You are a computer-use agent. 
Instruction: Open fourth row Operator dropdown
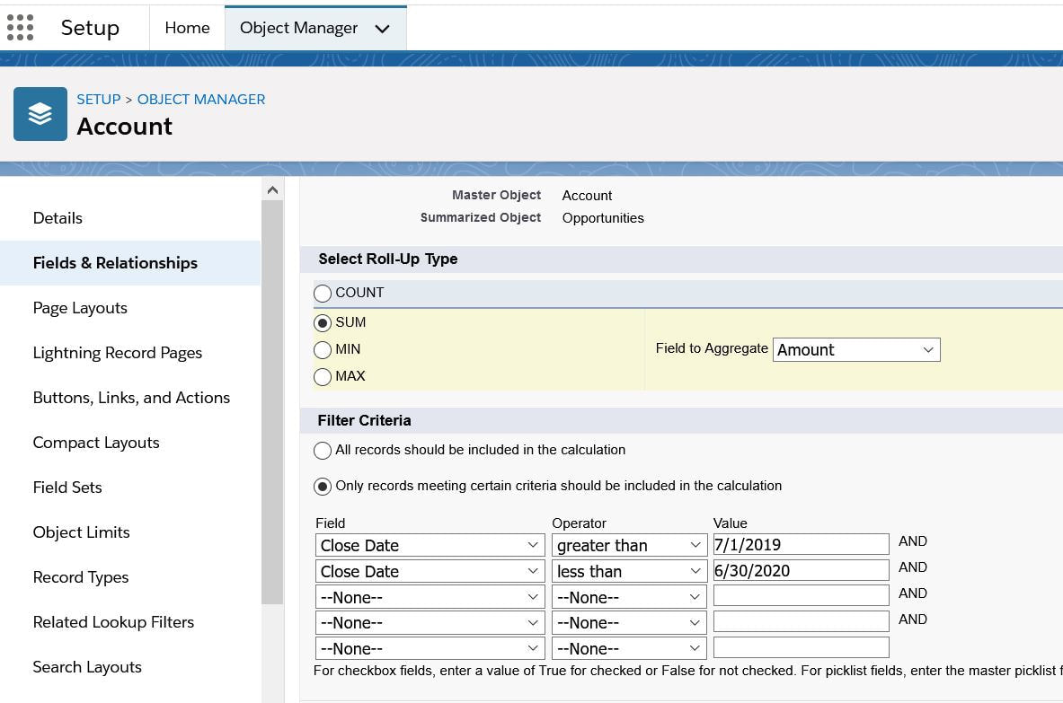629,622
